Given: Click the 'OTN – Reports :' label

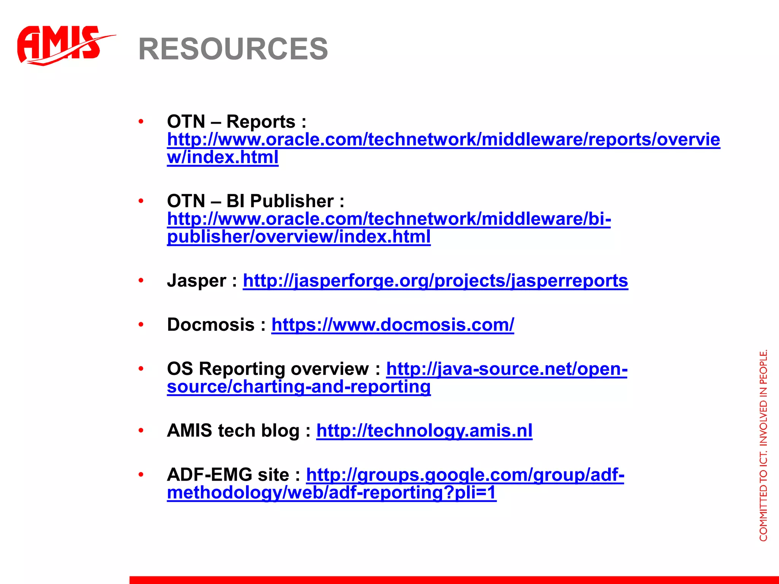Looking at the screenshot, I should point(237,122).
